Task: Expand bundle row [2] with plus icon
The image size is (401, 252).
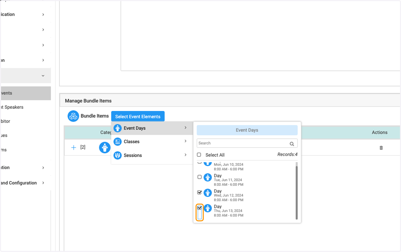Action: pos(74,147)
